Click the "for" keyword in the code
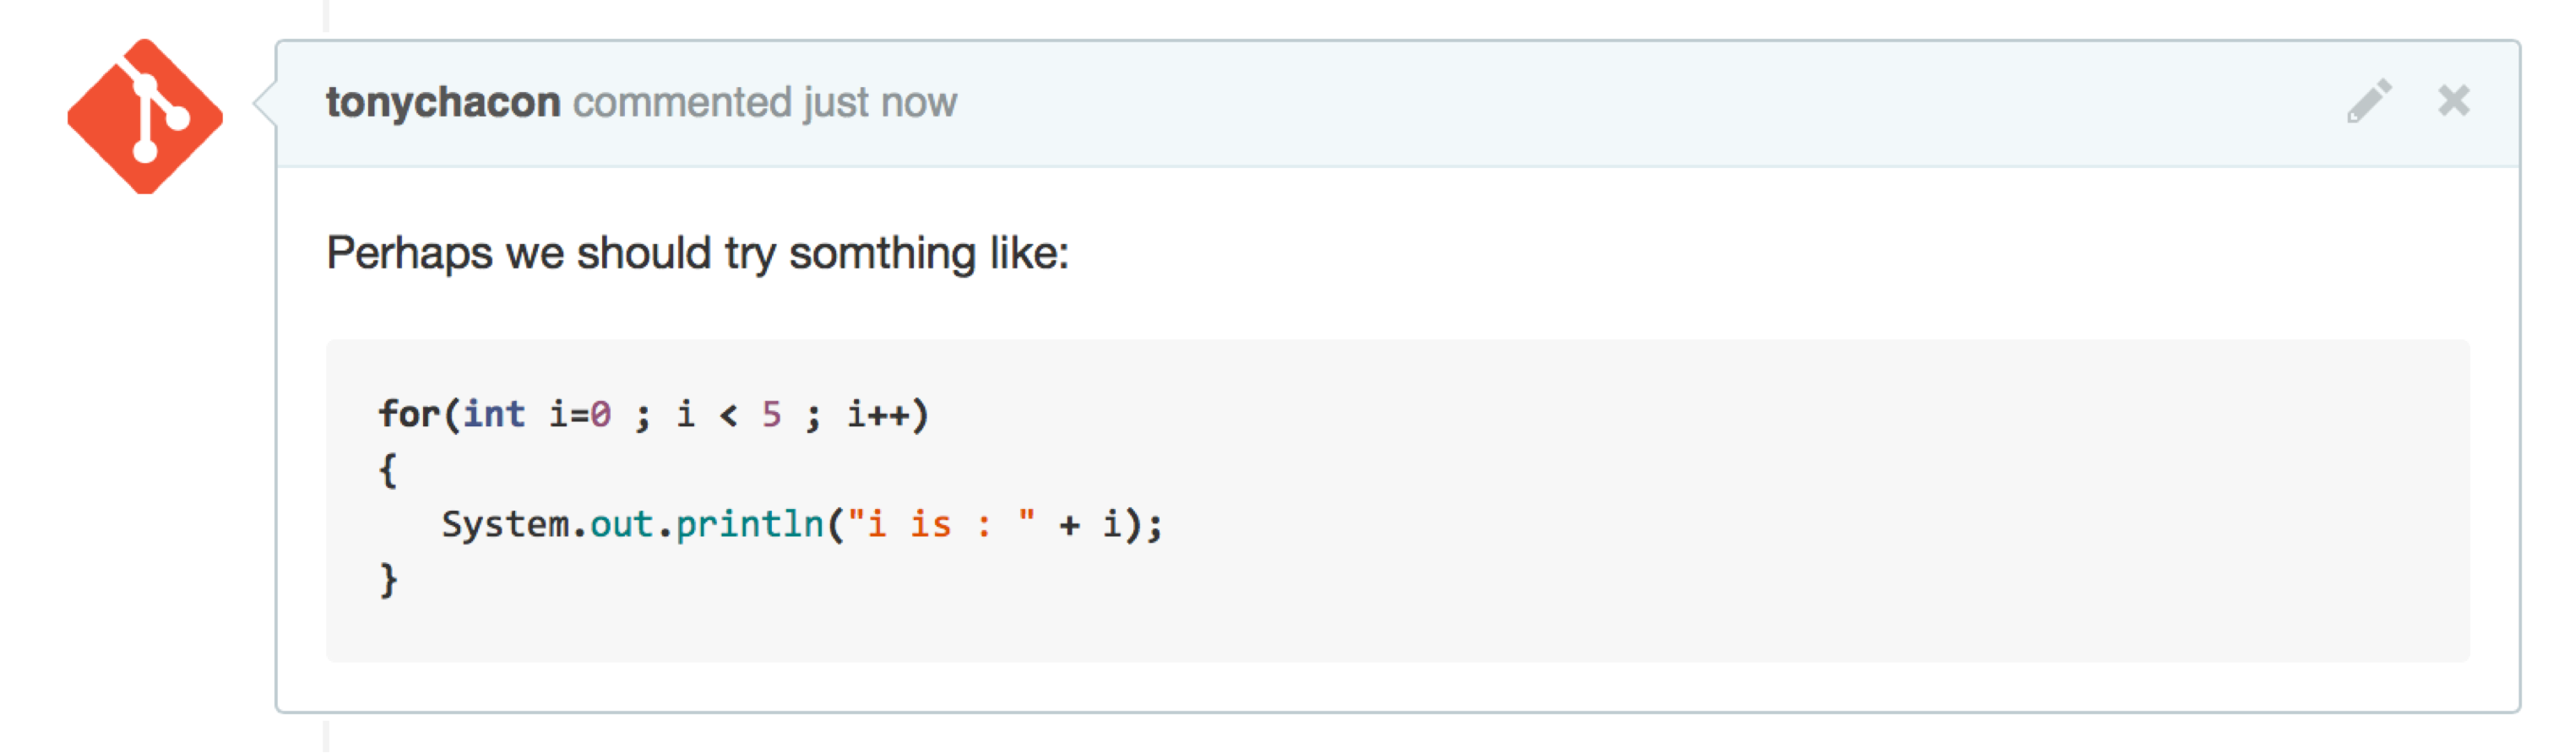Screen dimensions: 2564x753 coord(408,414)
